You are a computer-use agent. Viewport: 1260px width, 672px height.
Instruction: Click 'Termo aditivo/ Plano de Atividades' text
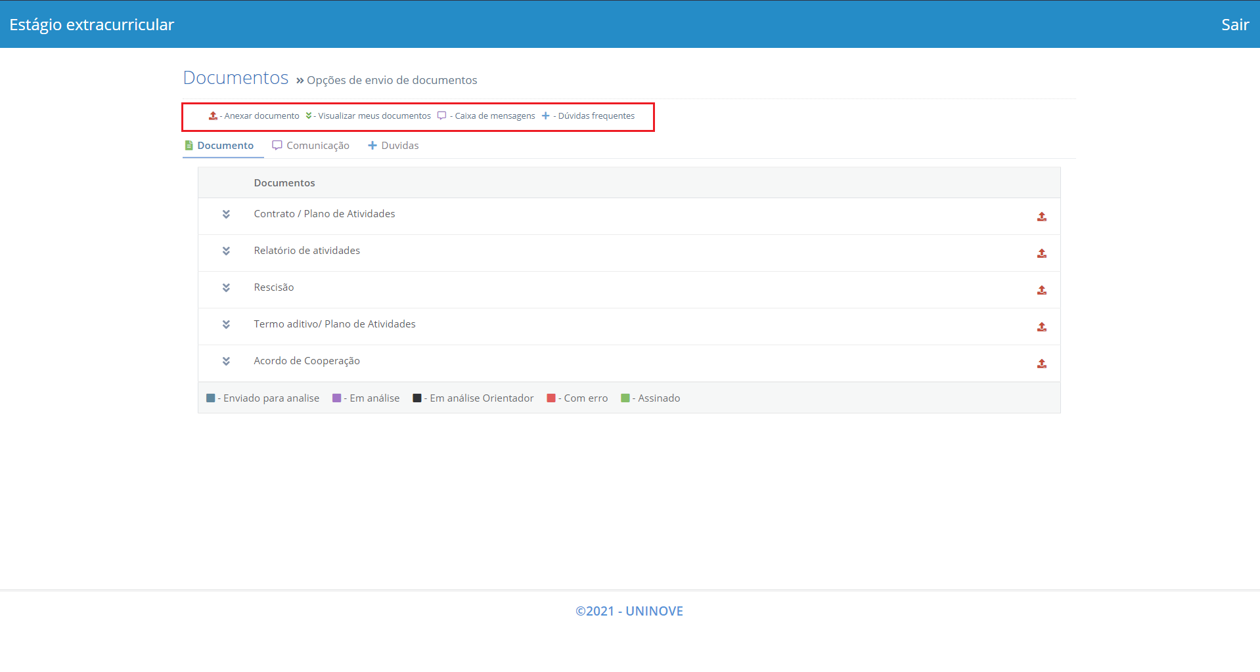[x=335, y=324]
